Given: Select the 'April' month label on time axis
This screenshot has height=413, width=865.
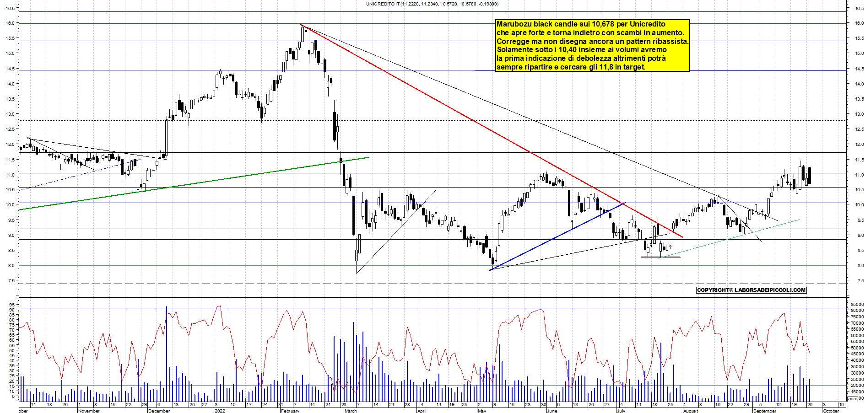Looking at the screenshot, I should [422, 411].
